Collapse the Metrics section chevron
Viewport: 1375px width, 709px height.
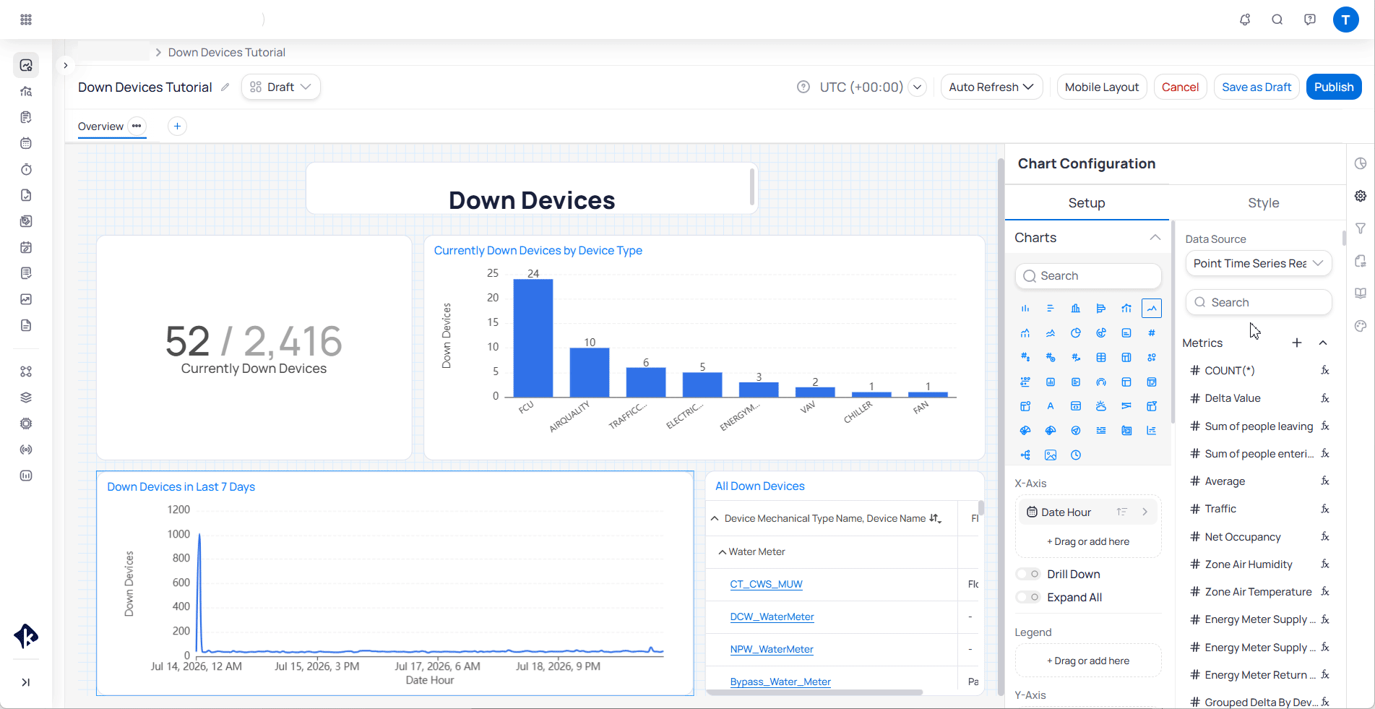pos(1323,343)
